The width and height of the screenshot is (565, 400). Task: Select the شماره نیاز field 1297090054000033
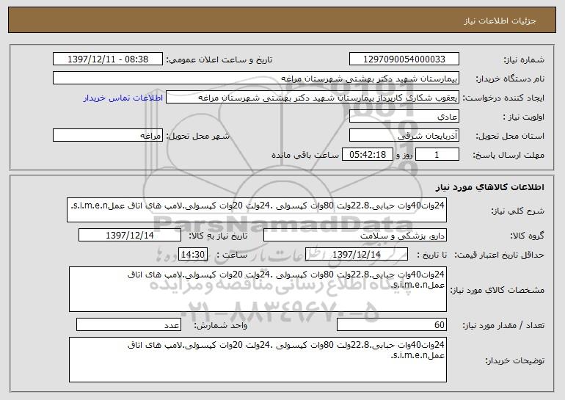(404, 59)
